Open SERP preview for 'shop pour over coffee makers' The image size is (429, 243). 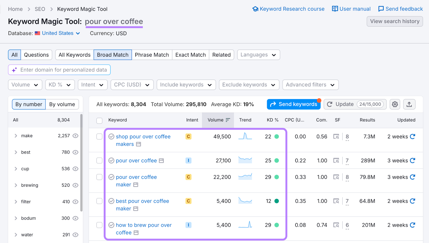[336, 136]
